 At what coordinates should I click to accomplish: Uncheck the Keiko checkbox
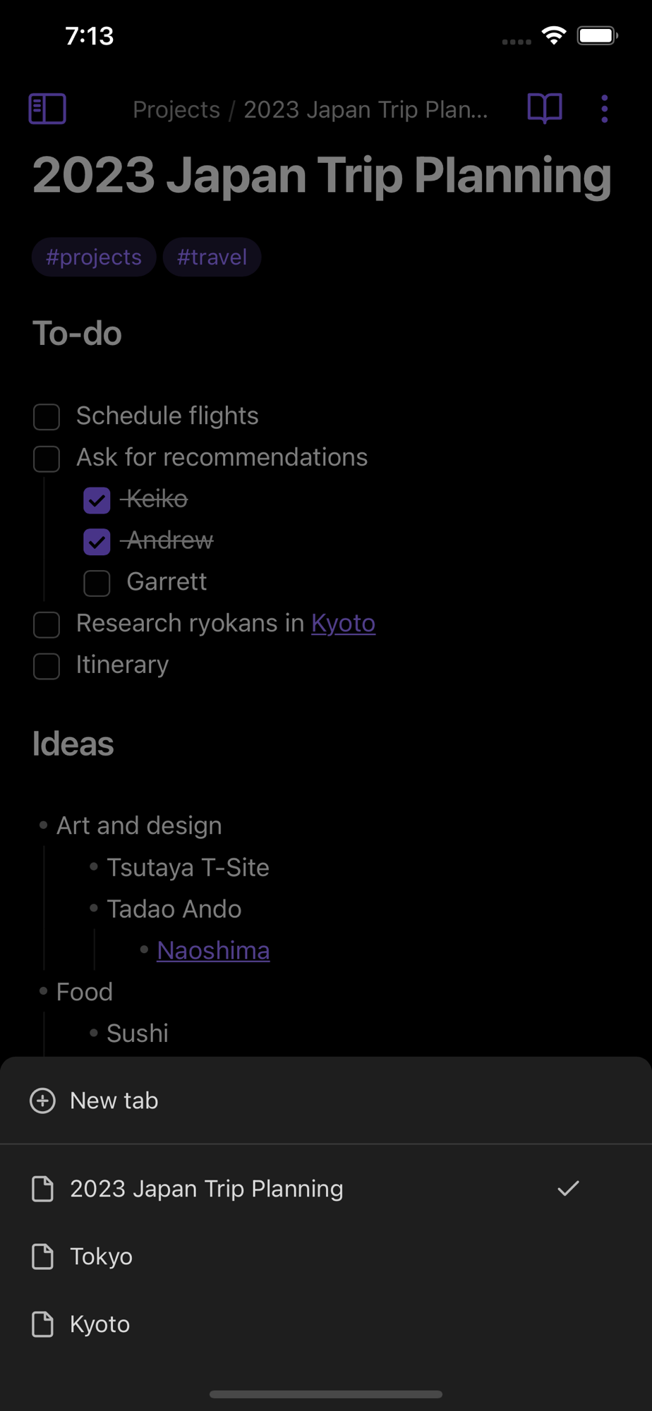(x=97, y=500)
